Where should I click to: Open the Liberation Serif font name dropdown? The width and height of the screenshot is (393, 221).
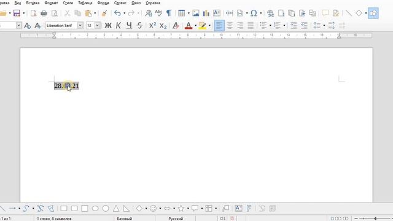pyautogui.click(x=80, y=25)
